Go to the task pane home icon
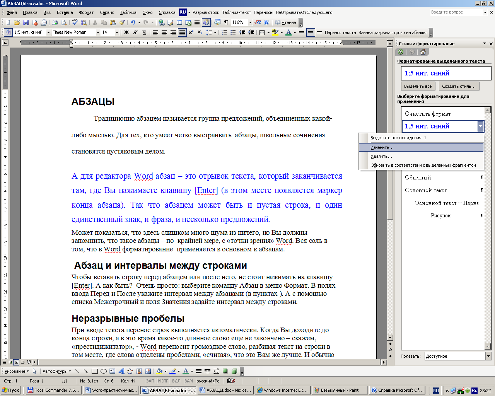Screen dimensions: 495x396 [x=423, y=52]
